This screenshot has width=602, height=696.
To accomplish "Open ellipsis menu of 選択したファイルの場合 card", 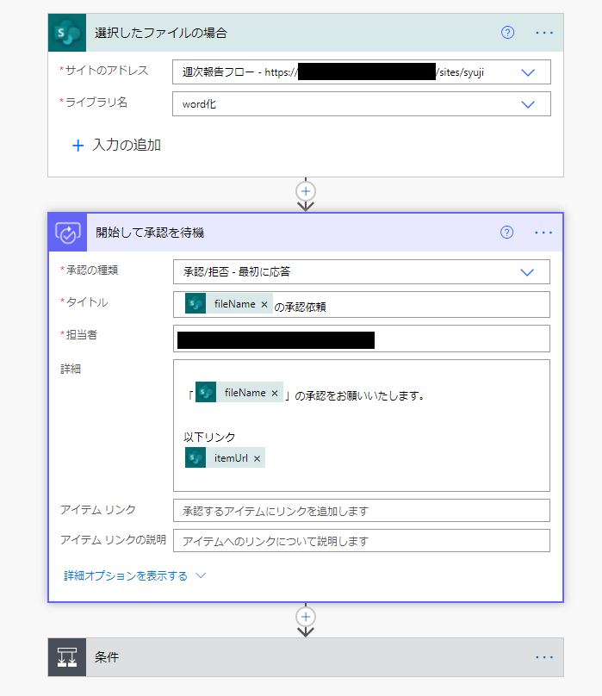I will pyautogui.click(x=543, y=33).
